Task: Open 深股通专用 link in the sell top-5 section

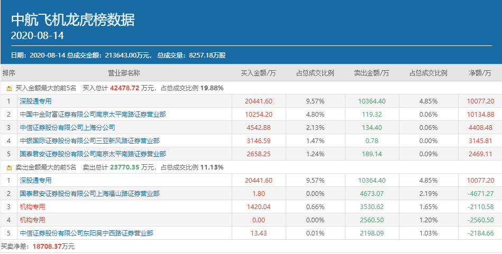Action: pyautogui.click(x=35, y=181)
